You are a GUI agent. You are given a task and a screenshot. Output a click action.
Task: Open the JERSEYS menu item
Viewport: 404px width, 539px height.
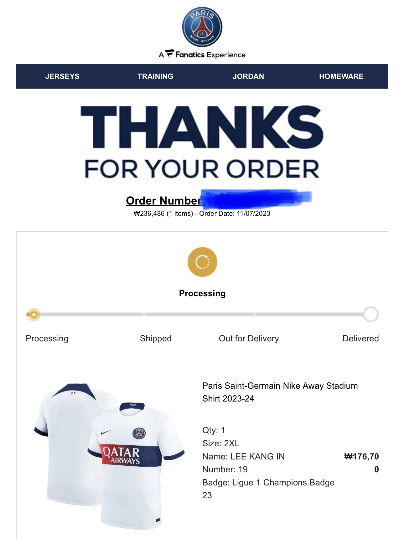click(62, 76)
